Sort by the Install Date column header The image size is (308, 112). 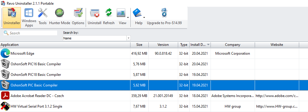point(200,45)
